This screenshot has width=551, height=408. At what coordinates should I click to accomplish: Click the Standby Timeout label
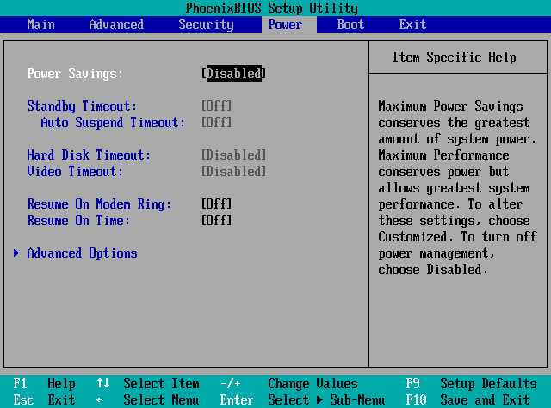click(x=82, y=106)
